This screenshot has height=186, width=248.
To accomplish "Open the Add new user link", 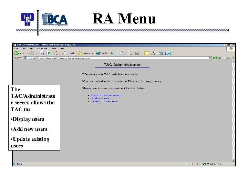I will coord(100,98).
